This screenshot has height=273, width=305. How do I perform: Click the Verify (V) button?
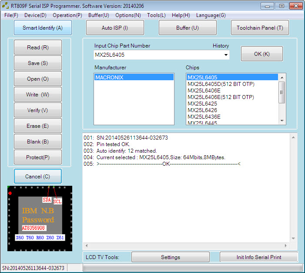coord(38,110)
